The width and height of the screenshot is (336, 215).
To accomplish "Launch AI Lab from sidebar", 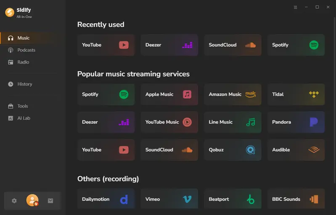I will 24,118.
